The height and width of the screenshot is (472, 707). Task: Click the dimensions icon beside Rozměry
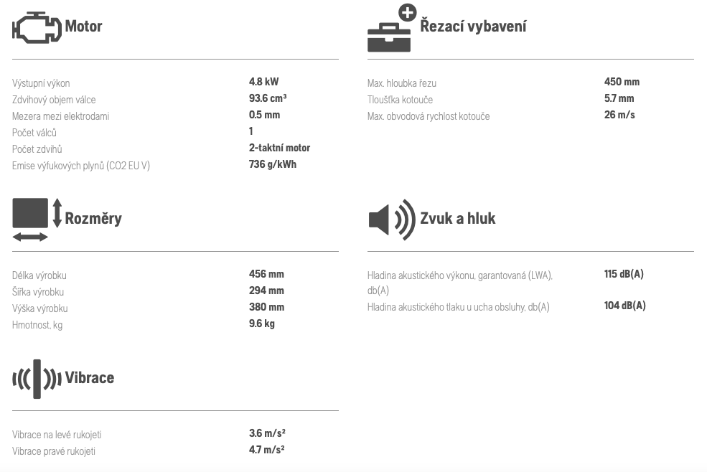click(37, 220)
